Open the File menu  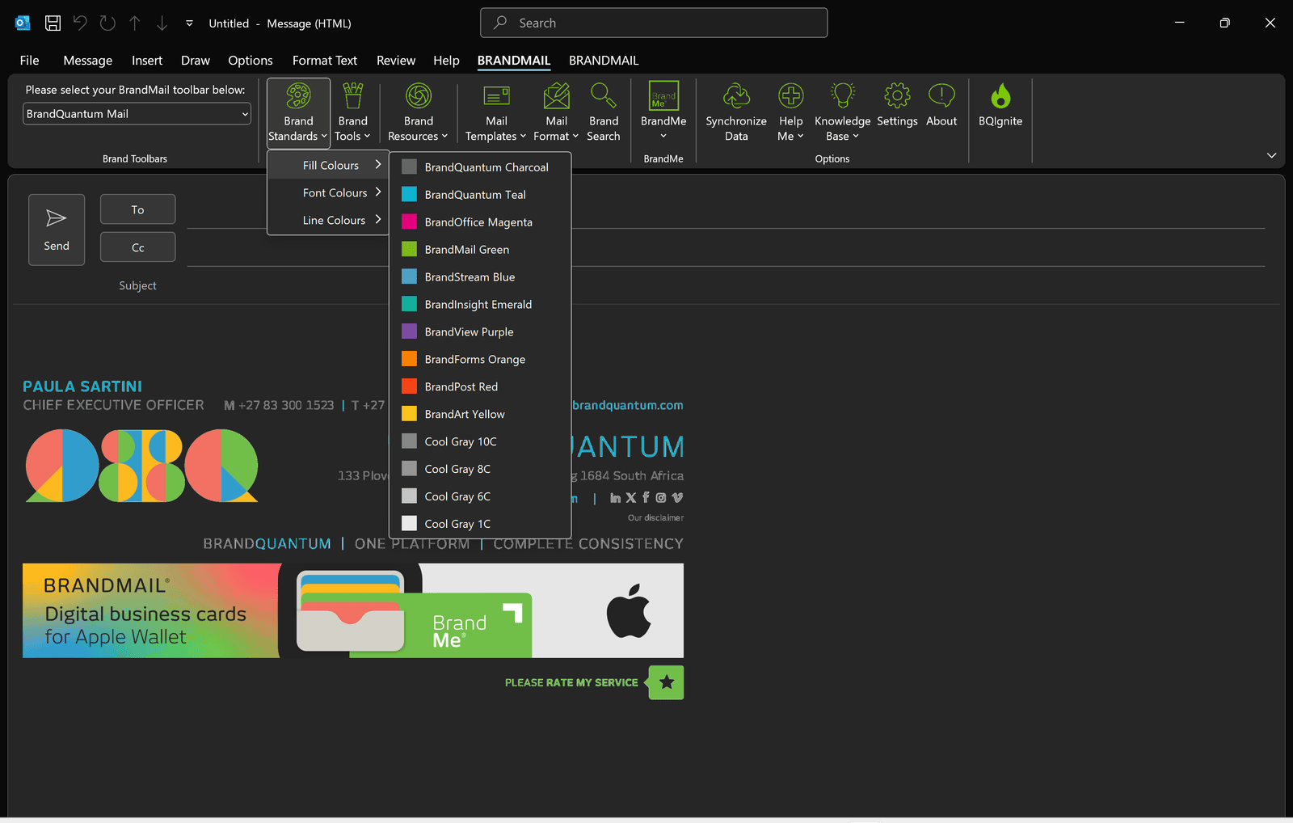click(29, 61)
